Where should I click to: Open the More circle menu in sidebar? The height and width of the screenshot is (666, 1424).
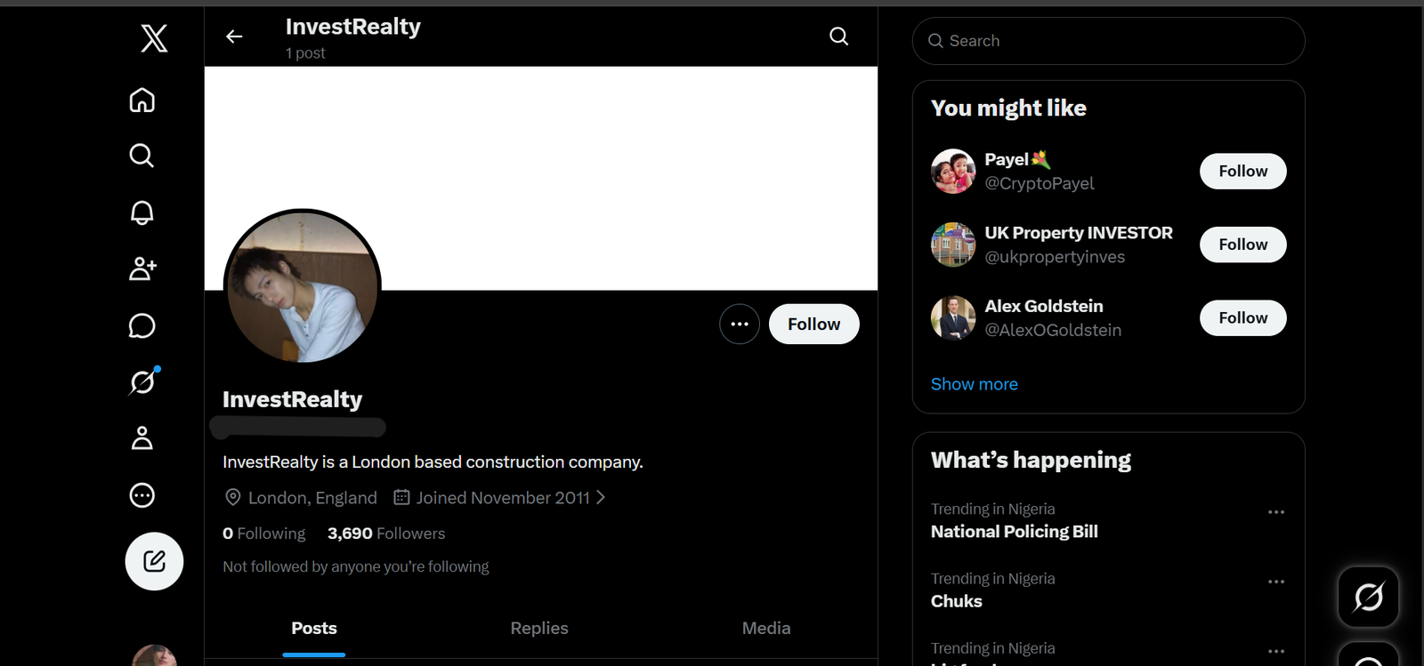point(142,495)
